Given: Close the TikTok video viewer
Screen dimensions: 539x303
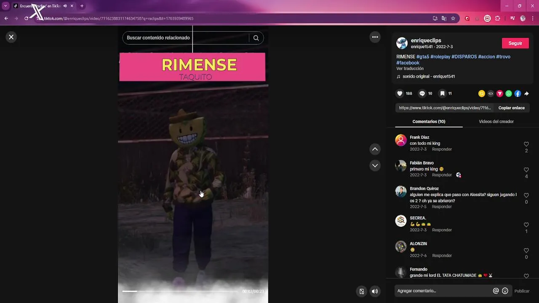Looking at the screenshot, I should pyautogui.click(x=11, y=37).
